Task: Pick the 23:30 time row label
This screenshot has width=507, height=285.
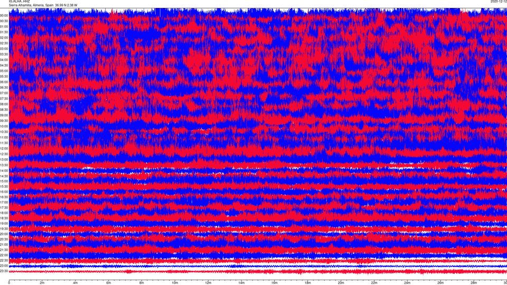Action: [x=4, y=271]
